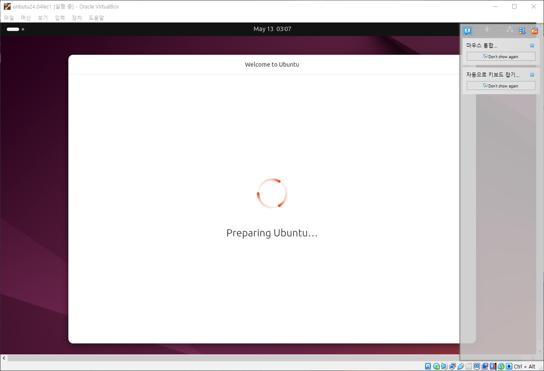Click the grayed network hierarchy icon

(510, 30)
